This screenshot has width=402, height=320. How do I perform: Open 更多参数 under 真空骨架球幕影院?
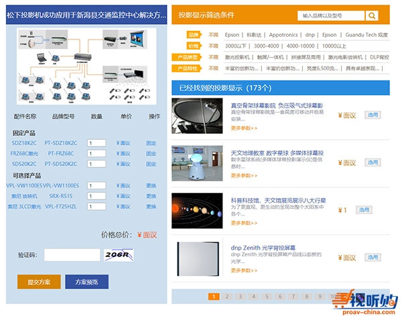point(244,128)
